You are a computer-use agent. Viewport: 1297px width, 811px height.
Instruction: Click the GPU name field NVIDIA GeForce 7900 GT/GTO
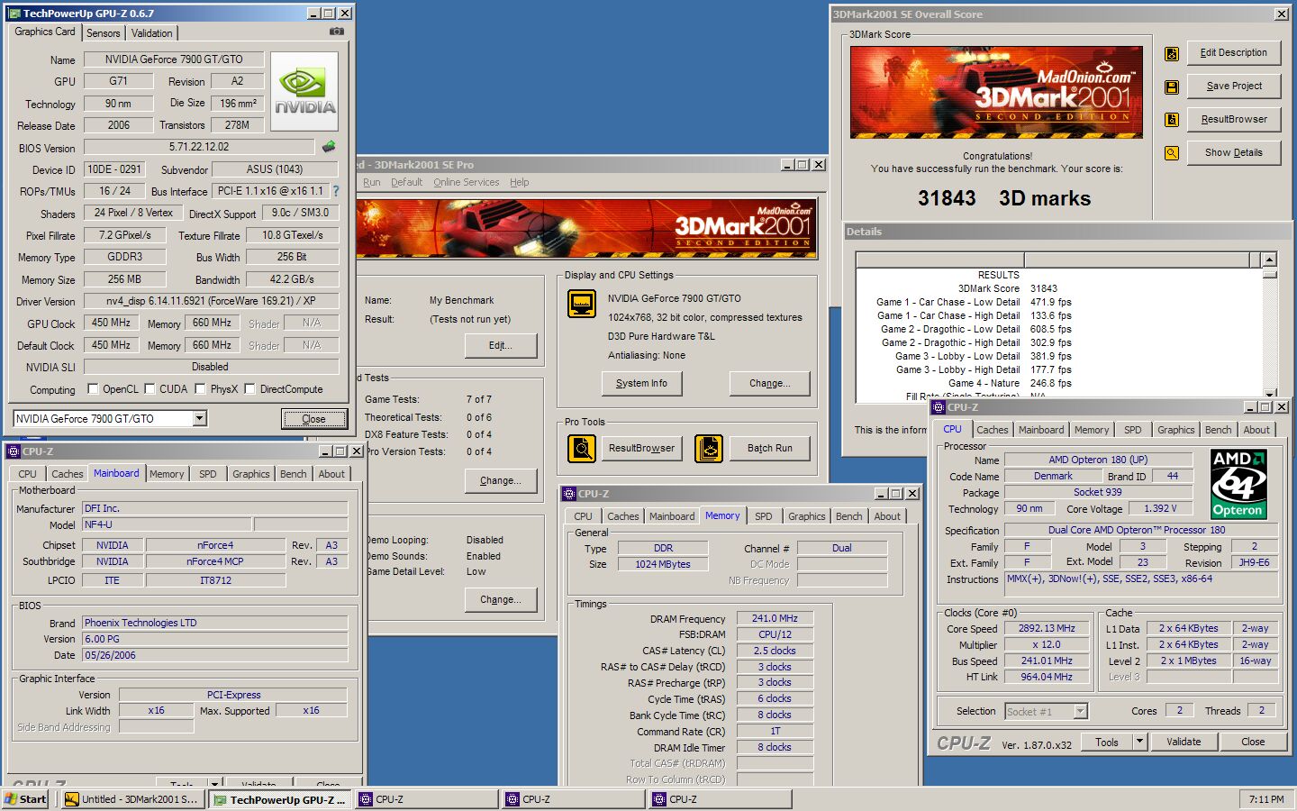[x=174, y=59]
